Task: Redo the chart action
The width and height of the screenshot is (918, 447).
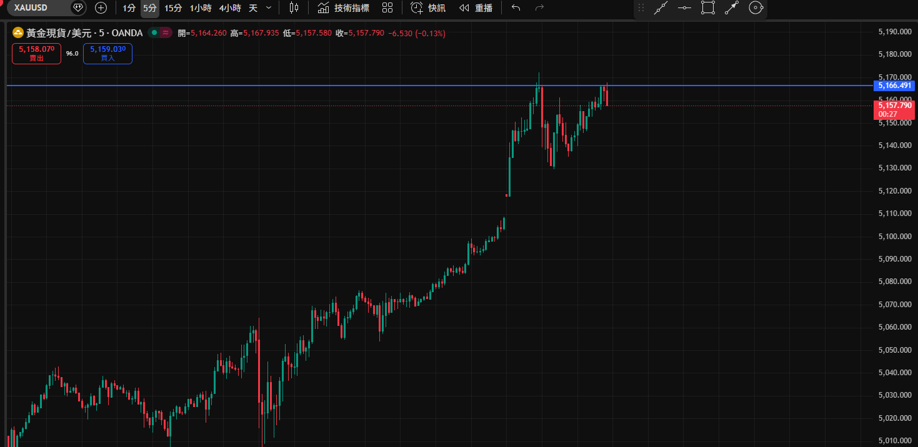Action: (540, 8)
